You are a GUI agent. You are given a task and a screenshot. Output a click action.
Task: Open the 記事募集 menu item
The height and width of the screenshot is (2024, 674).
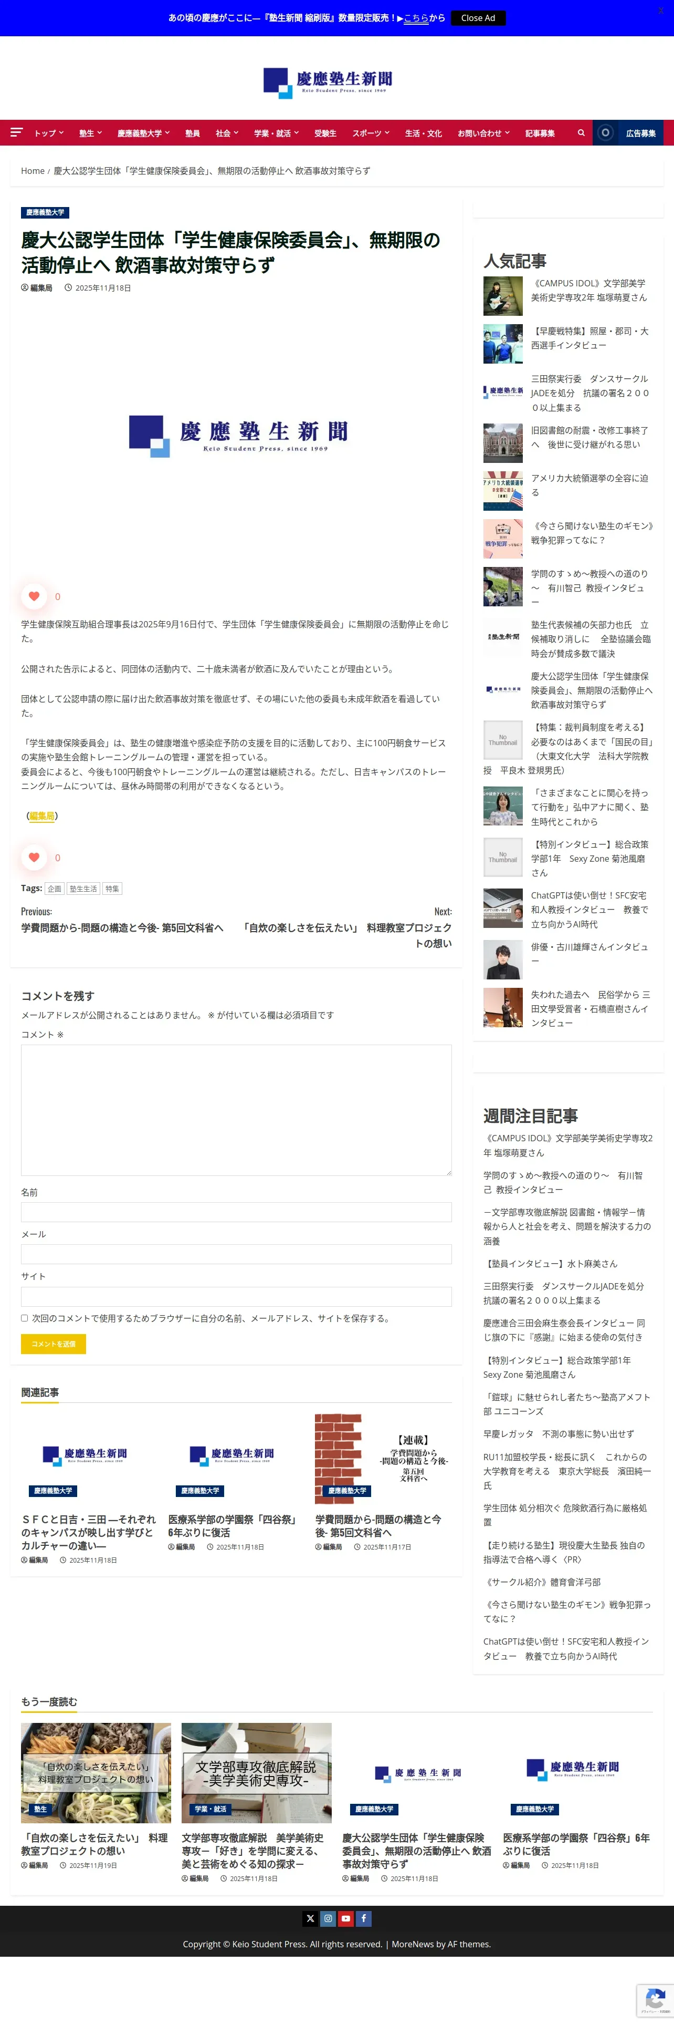click(540, 133)
